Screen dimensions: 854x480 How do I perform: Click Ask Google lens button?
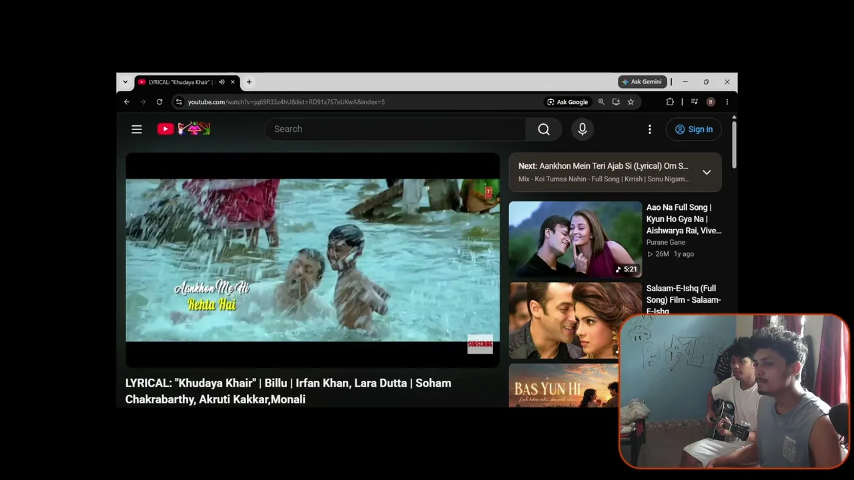(568, 102)
